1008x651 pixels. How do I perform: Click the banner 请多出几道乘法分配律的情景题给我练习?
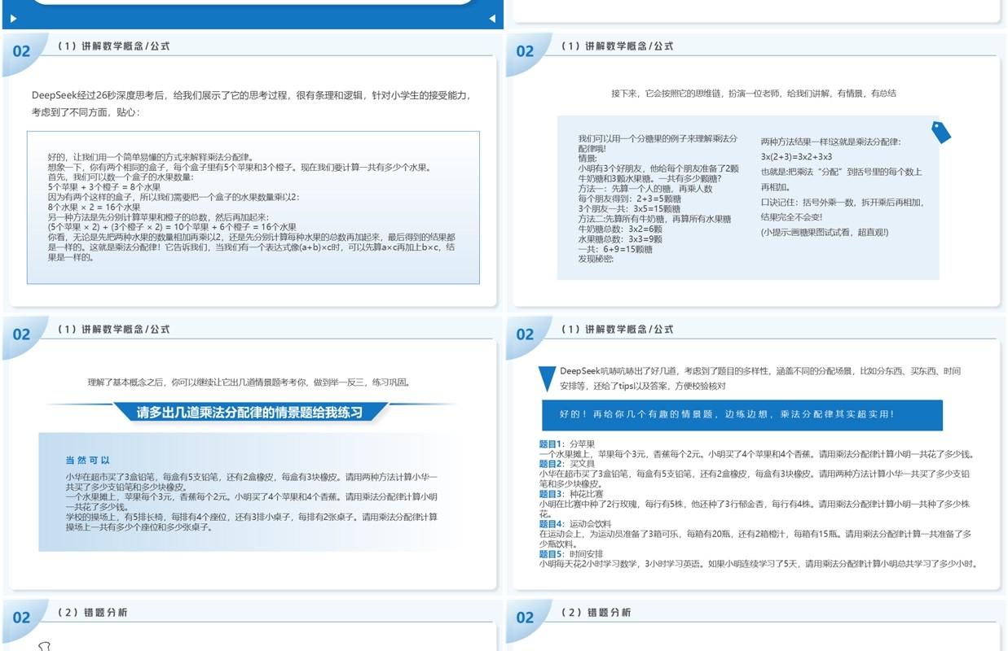click(249, 412)
